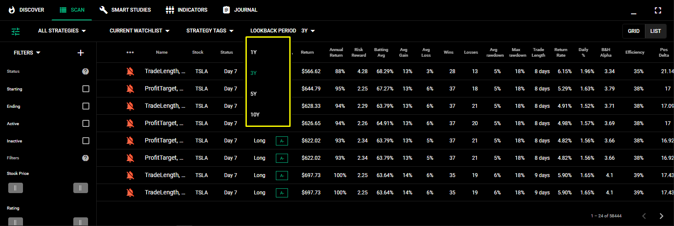Open Filters help question mark icon
The height and width of the screenshot is (226, 674).
(85, 158)
